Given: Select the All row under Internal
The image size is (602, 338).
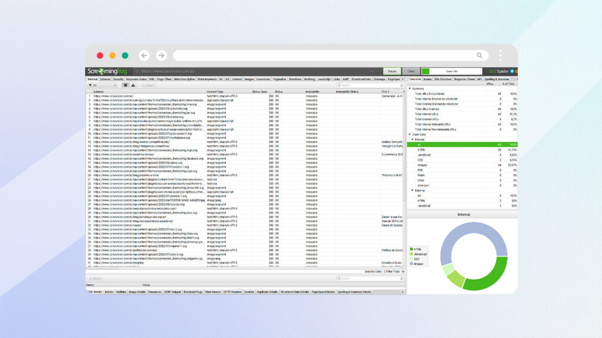Looking at the screenshot, I should click(462, 145).
